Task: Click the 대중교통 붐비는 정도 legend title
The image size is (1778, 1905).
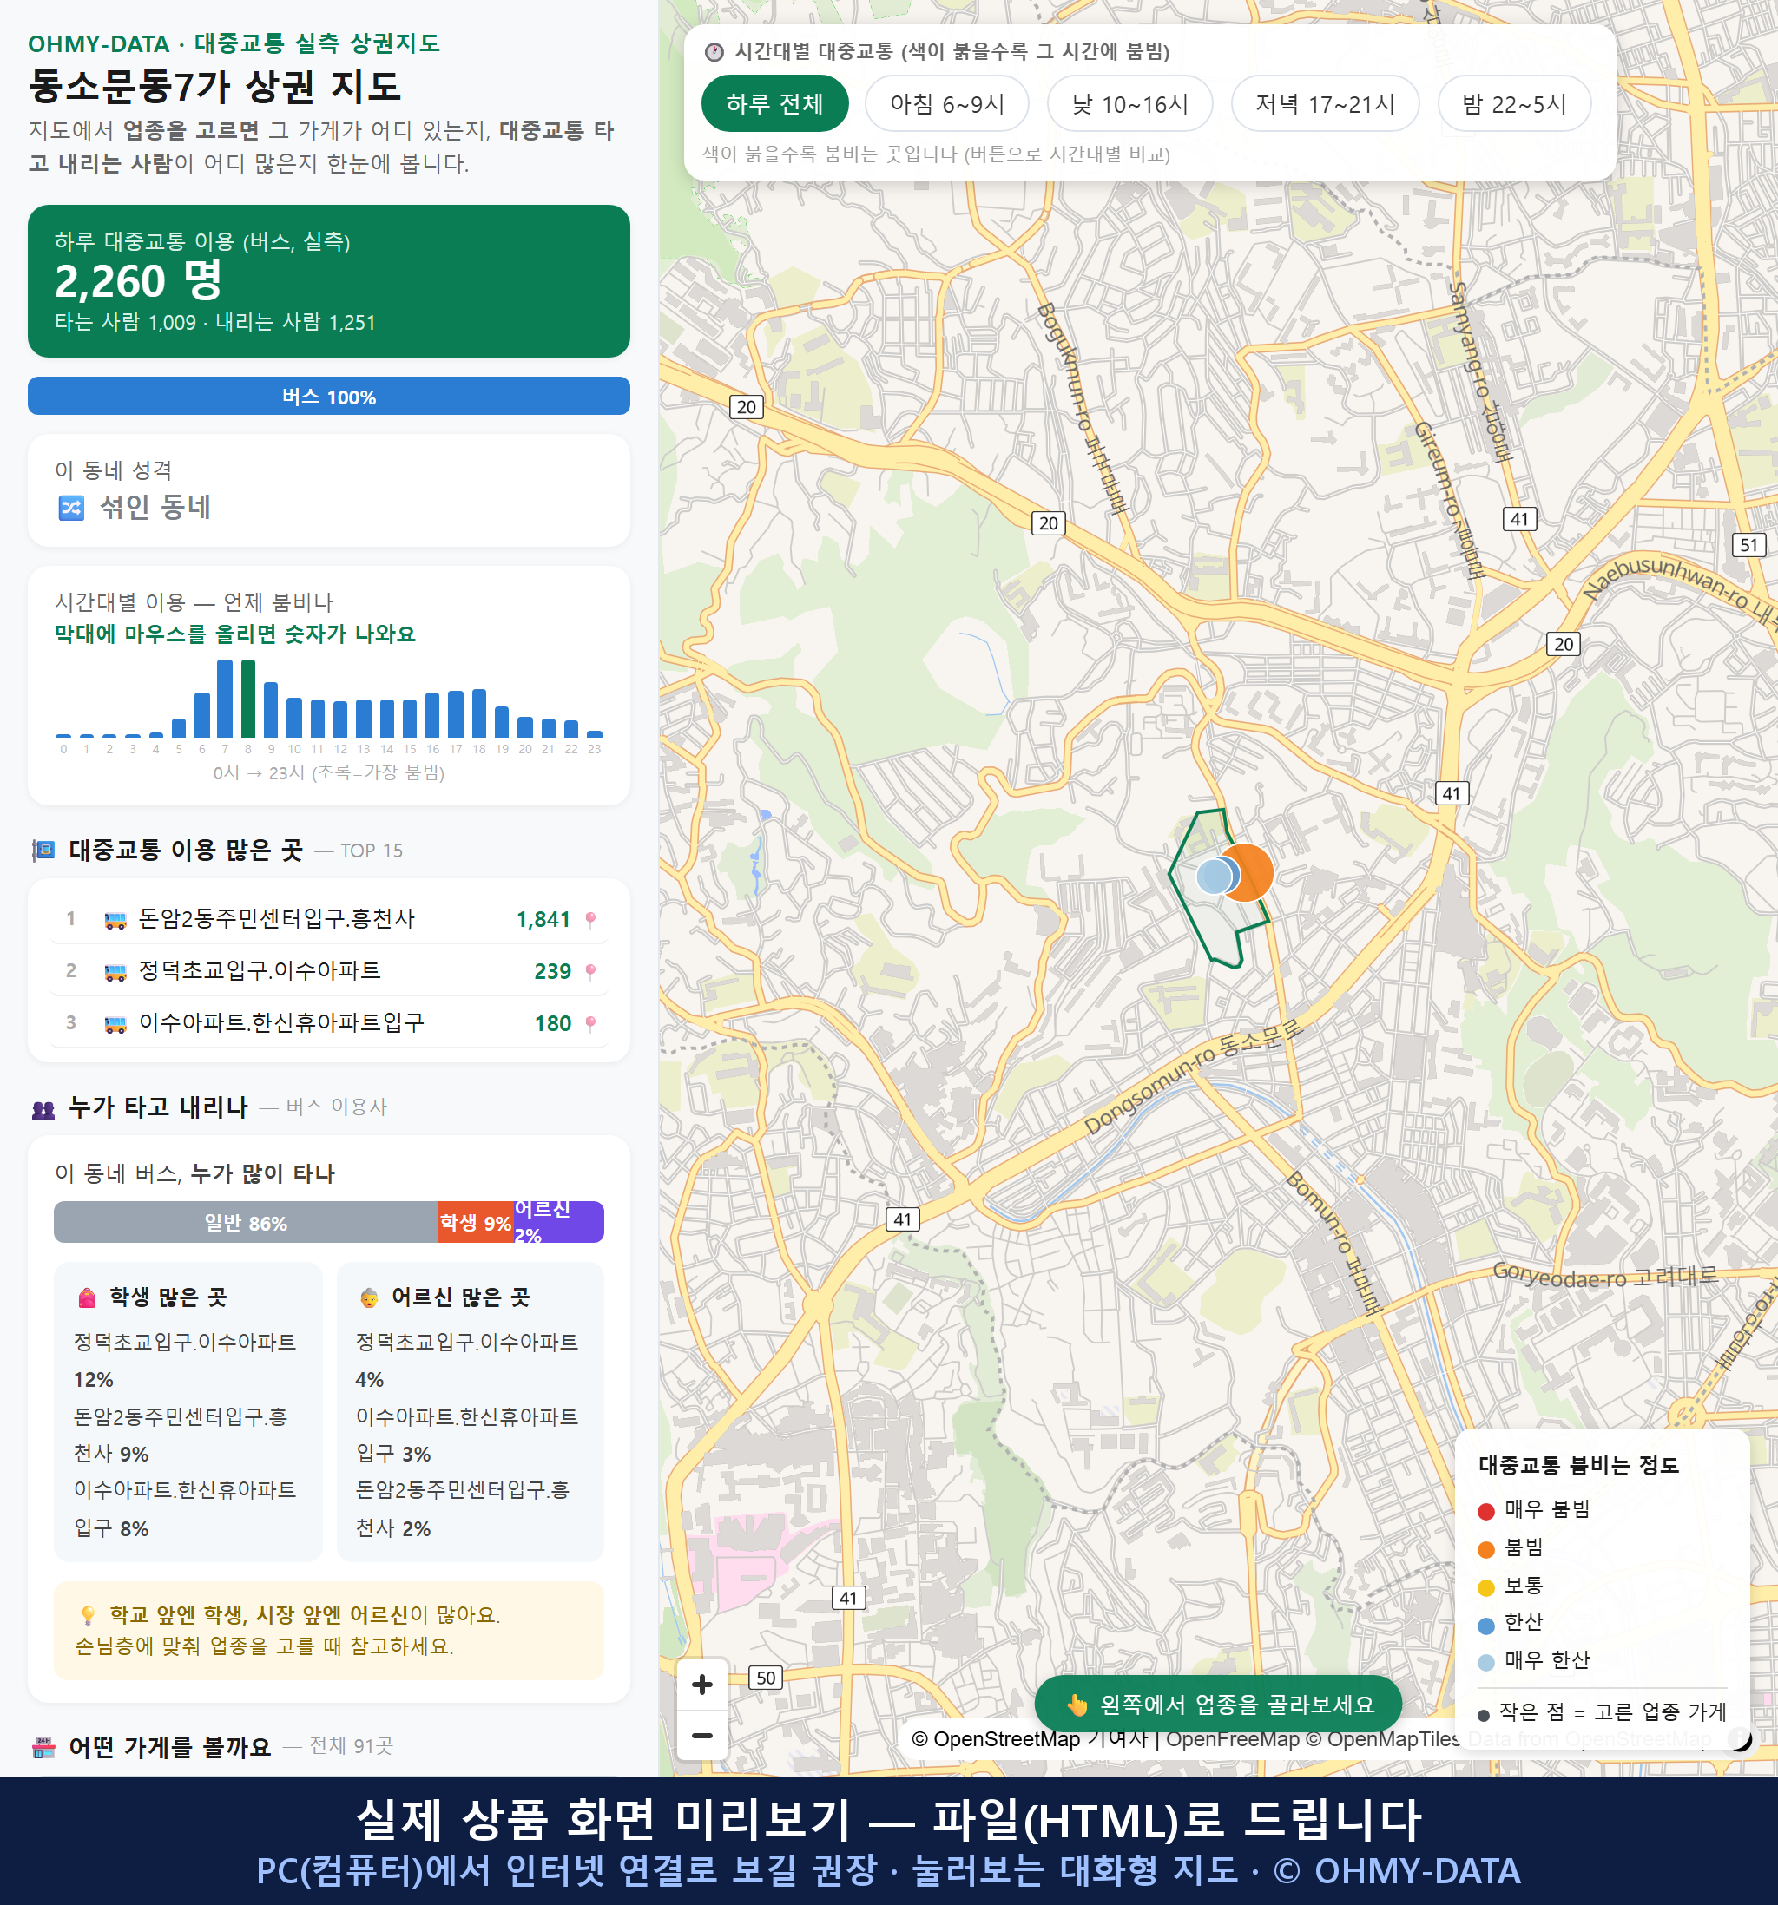Action: [x=1577, y=1465]
